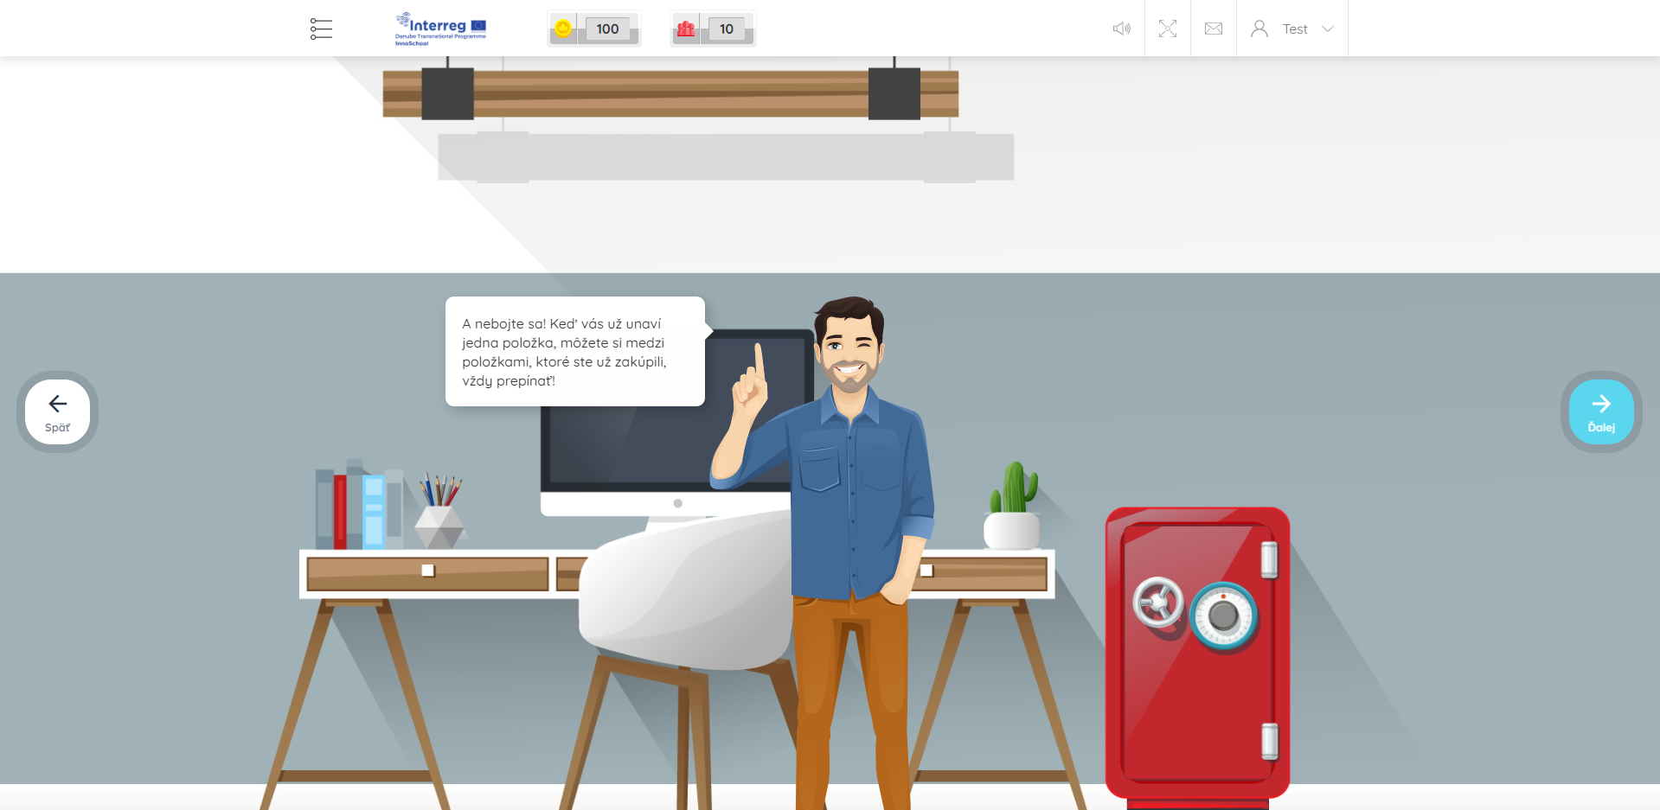This screenshot has width=1660, height=810.
Task: Expand the Test user dropdown
Action: 1294,29
